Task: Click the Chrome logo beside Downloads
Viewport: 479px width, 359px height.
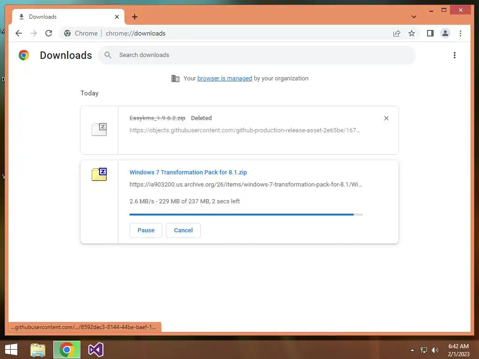Action: (24, 55)
